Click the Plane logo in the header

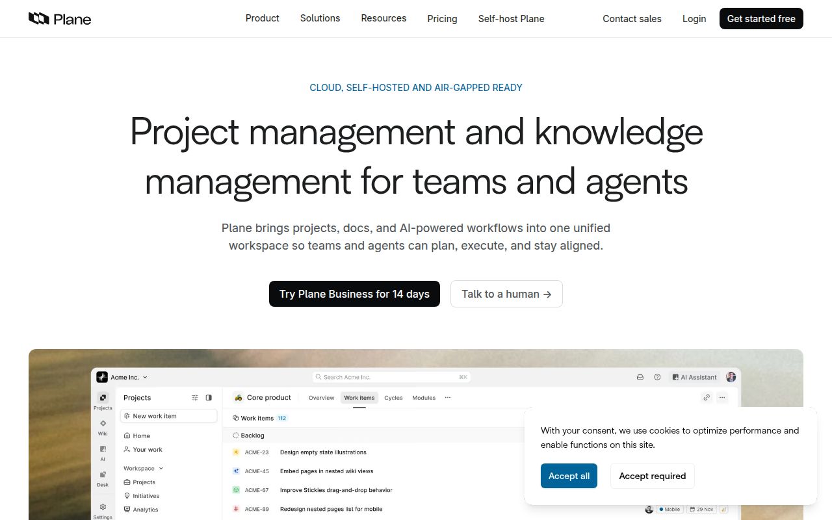tap(60, 19)
